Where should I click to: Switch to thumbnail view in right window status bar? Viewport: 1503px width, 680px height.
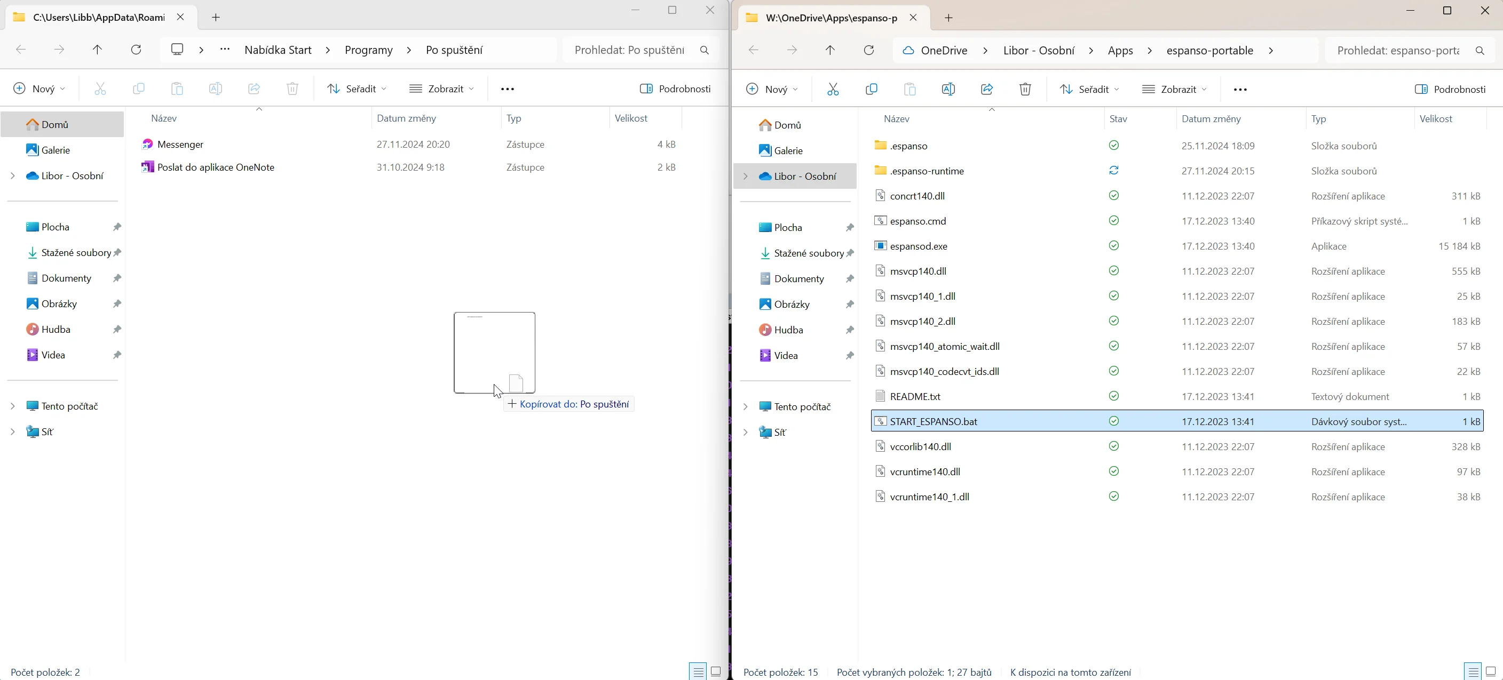pos(1491,672)
